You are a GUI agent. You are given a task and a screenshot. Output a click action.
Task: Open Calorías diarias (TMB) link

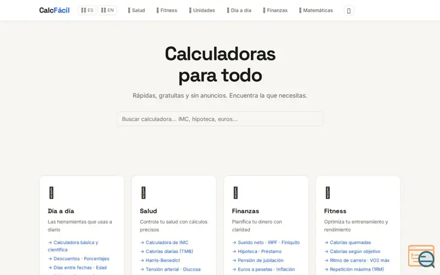pos(167,251)
